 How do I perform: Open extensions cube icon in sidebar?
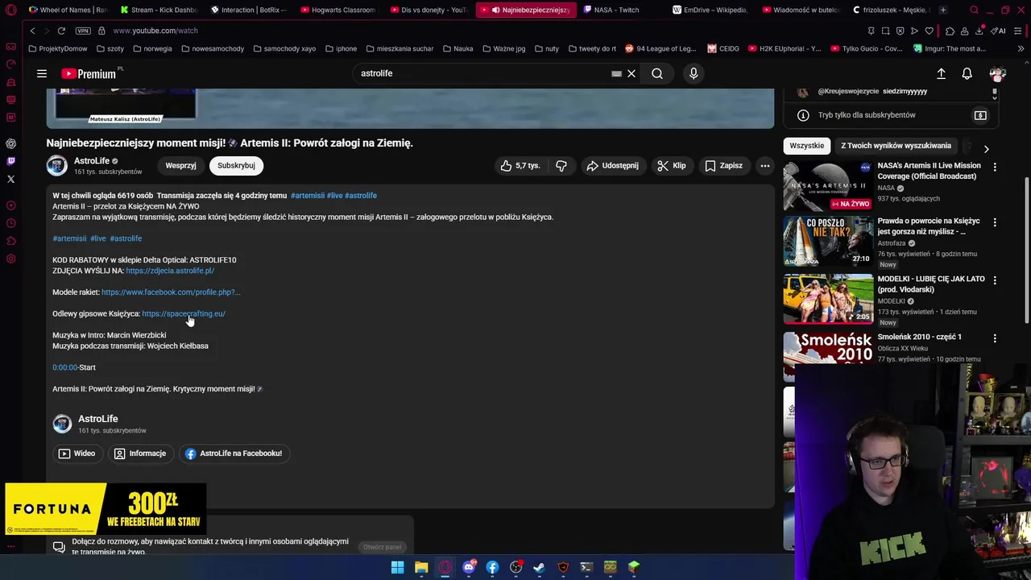click(x=10, y=241)
